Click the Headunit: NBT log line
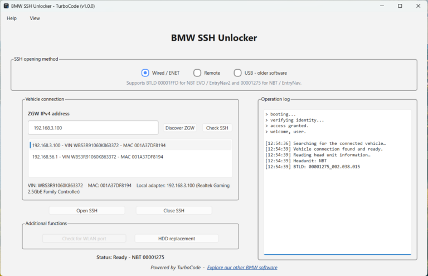This screenshot has height=276, width=428. pyautogui.click(x=296, y=161)
